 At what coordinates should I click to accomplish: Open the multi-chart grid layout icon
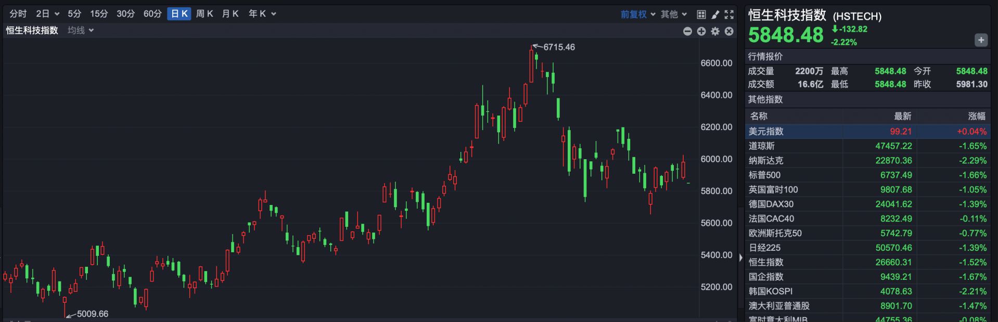tap(701, 15)
